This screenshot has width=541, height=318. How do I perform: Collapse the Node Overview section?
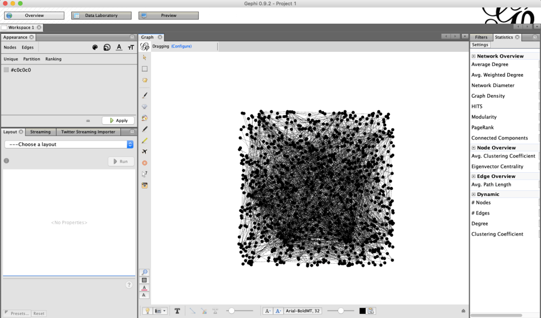pyautogui.click(x=474, y=147)
